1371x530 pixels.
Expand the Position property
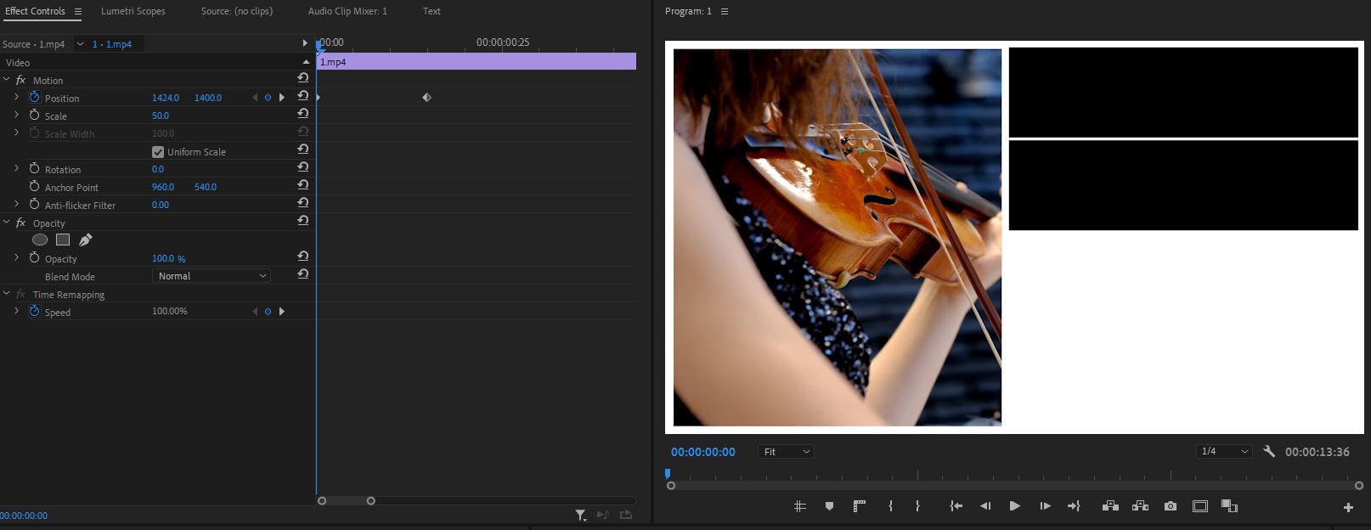(16, 98)
